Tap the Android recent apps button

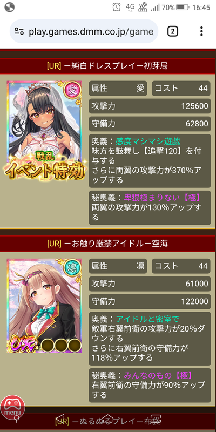tap(156, 419)
